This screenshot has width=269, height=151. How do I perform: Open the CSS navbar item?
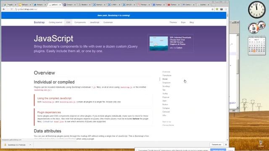68,22
